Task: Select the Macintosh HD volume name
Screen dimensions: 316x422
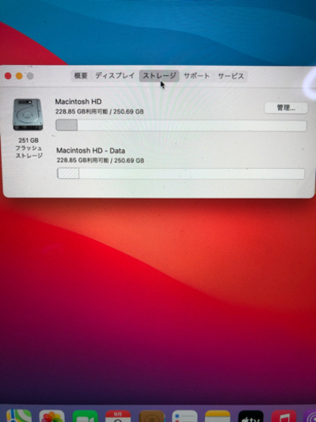Action: (78, 101)
